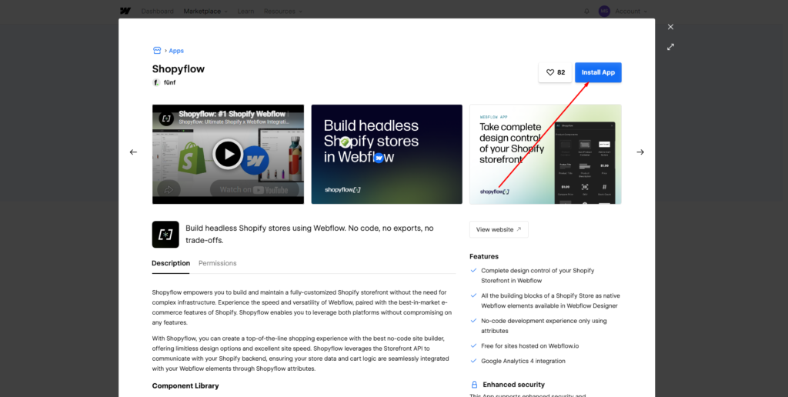788x397 pixels.
Task: Click the marketplace store icon in breadcrumb
Action: [x=157, y=51]
